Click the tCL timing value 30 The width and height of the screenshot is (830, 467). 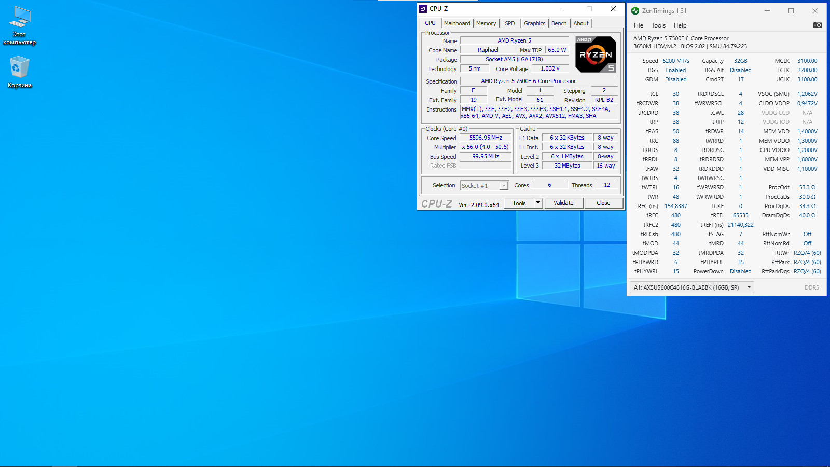(676, 94)
